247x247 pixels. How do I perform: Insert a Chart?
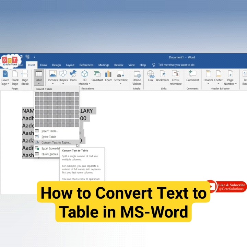coord(108,76)
